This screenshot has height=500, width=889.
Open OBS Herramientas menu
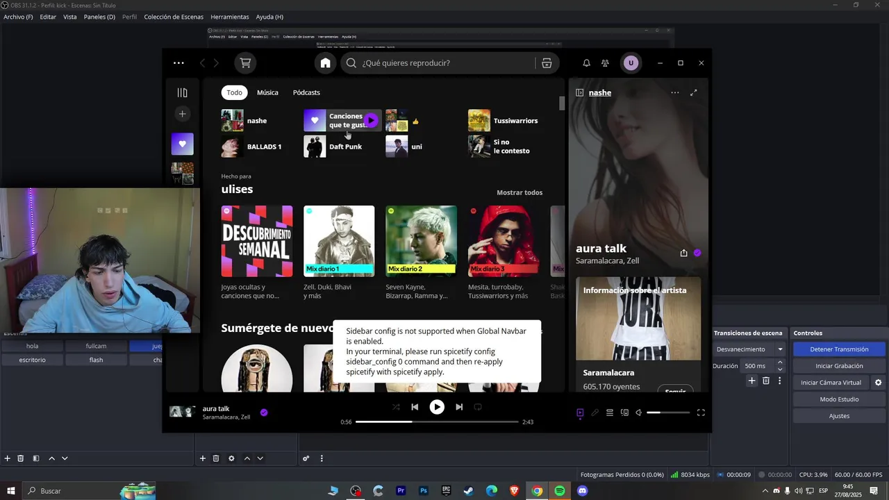(x=230, y=17)
